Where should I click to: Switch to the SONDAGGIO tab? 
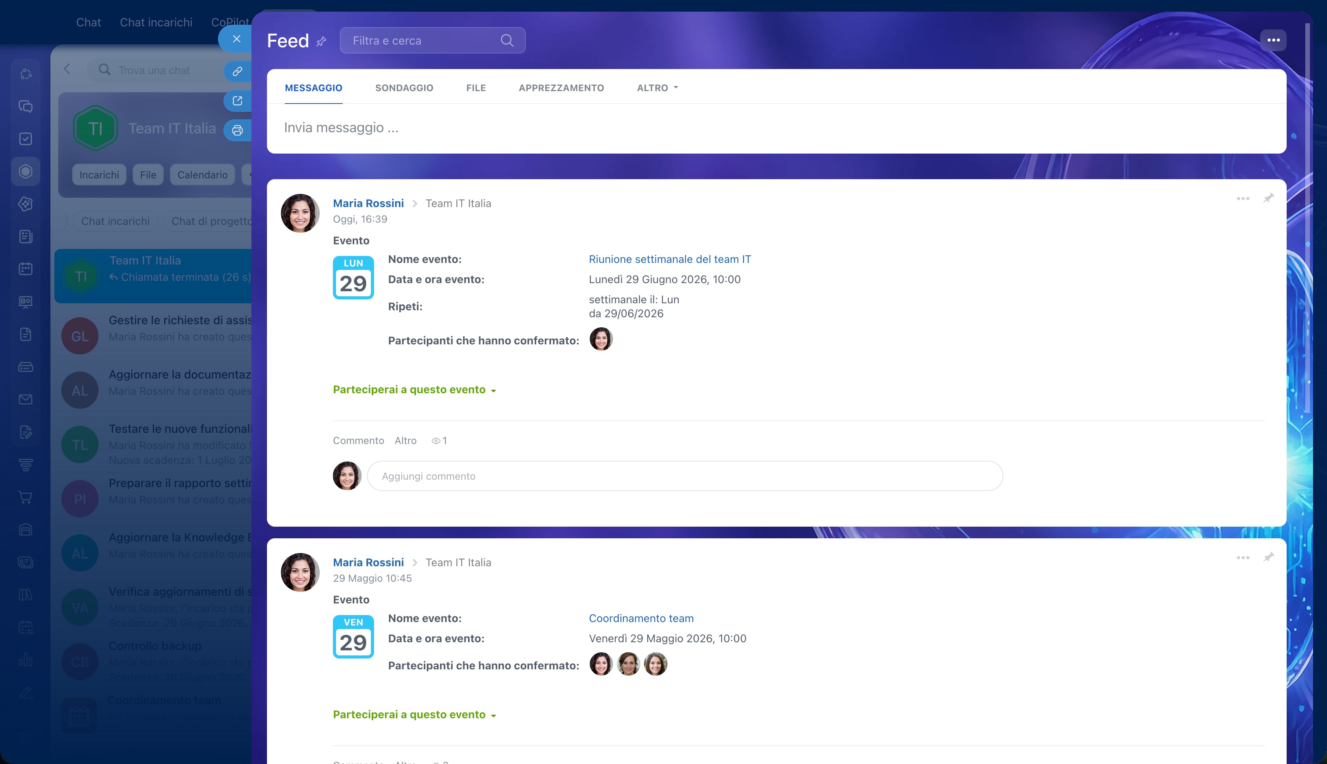coord(404,88)
